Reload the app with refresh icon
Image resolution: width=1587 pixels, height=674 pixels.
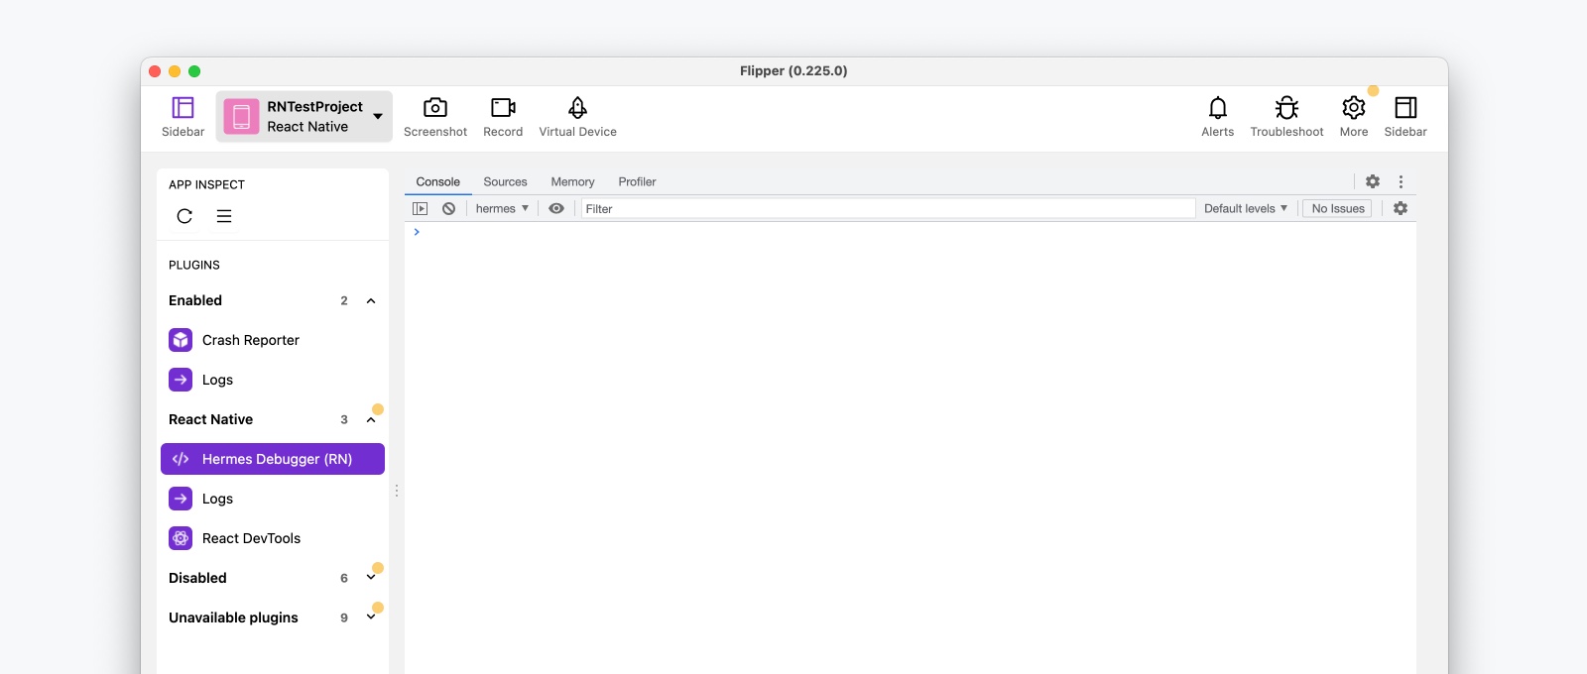point(184,216)
